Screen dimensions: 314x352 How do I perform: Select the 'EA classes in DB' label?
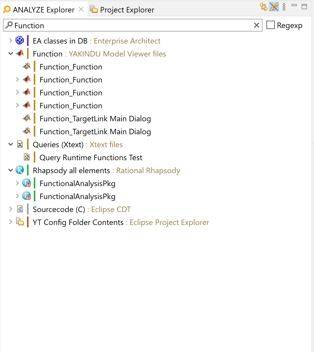click(x=60, y=41)
